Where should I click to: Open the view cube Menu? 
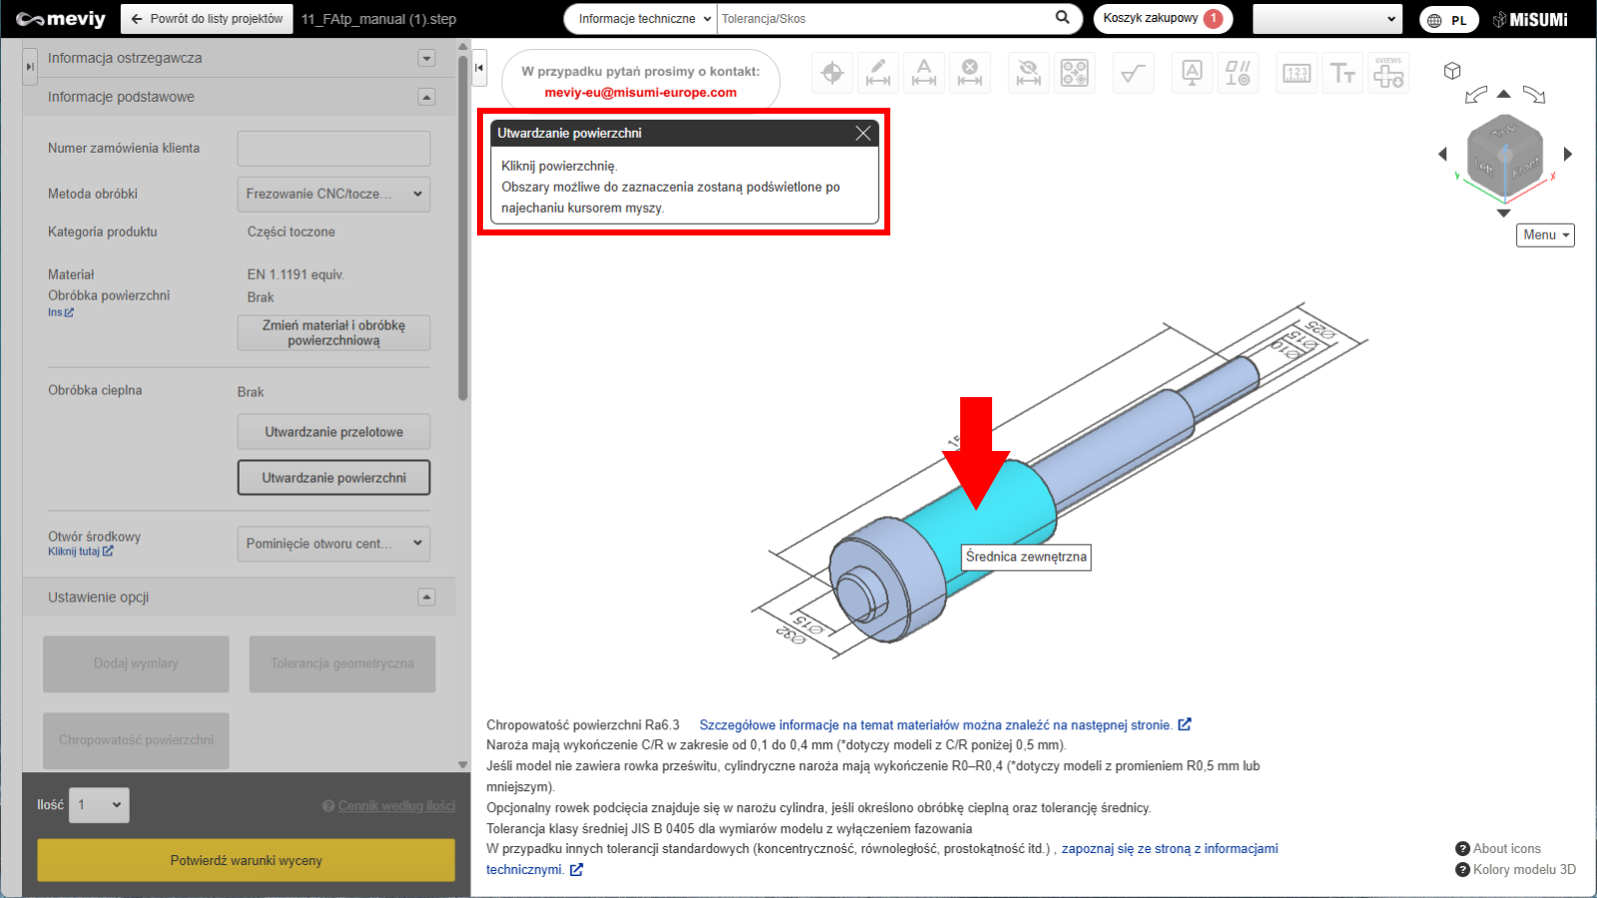point(1545,234)
